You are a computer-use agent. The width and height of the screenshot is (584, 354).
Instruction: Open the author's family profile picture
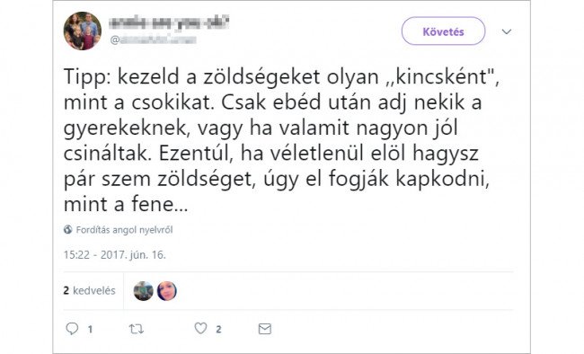pos(83,31)
